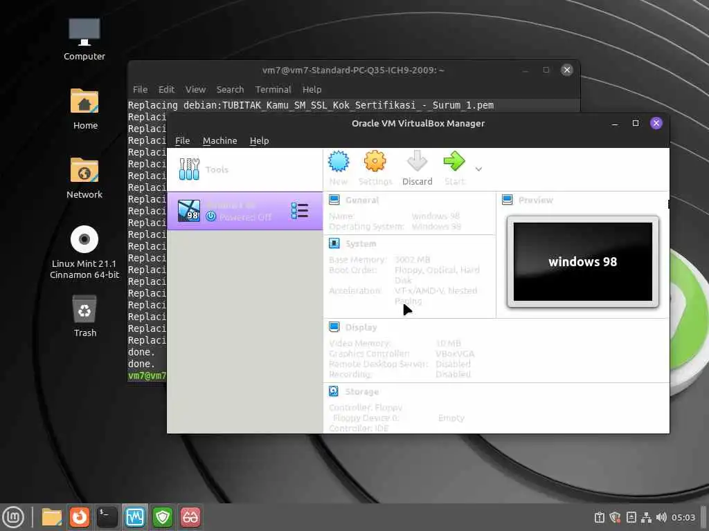Image resolution: width=709 pixels, height=531 pixels.
Task: Minimize the VirtualBox Manager window
Action: tap(615, 123)
